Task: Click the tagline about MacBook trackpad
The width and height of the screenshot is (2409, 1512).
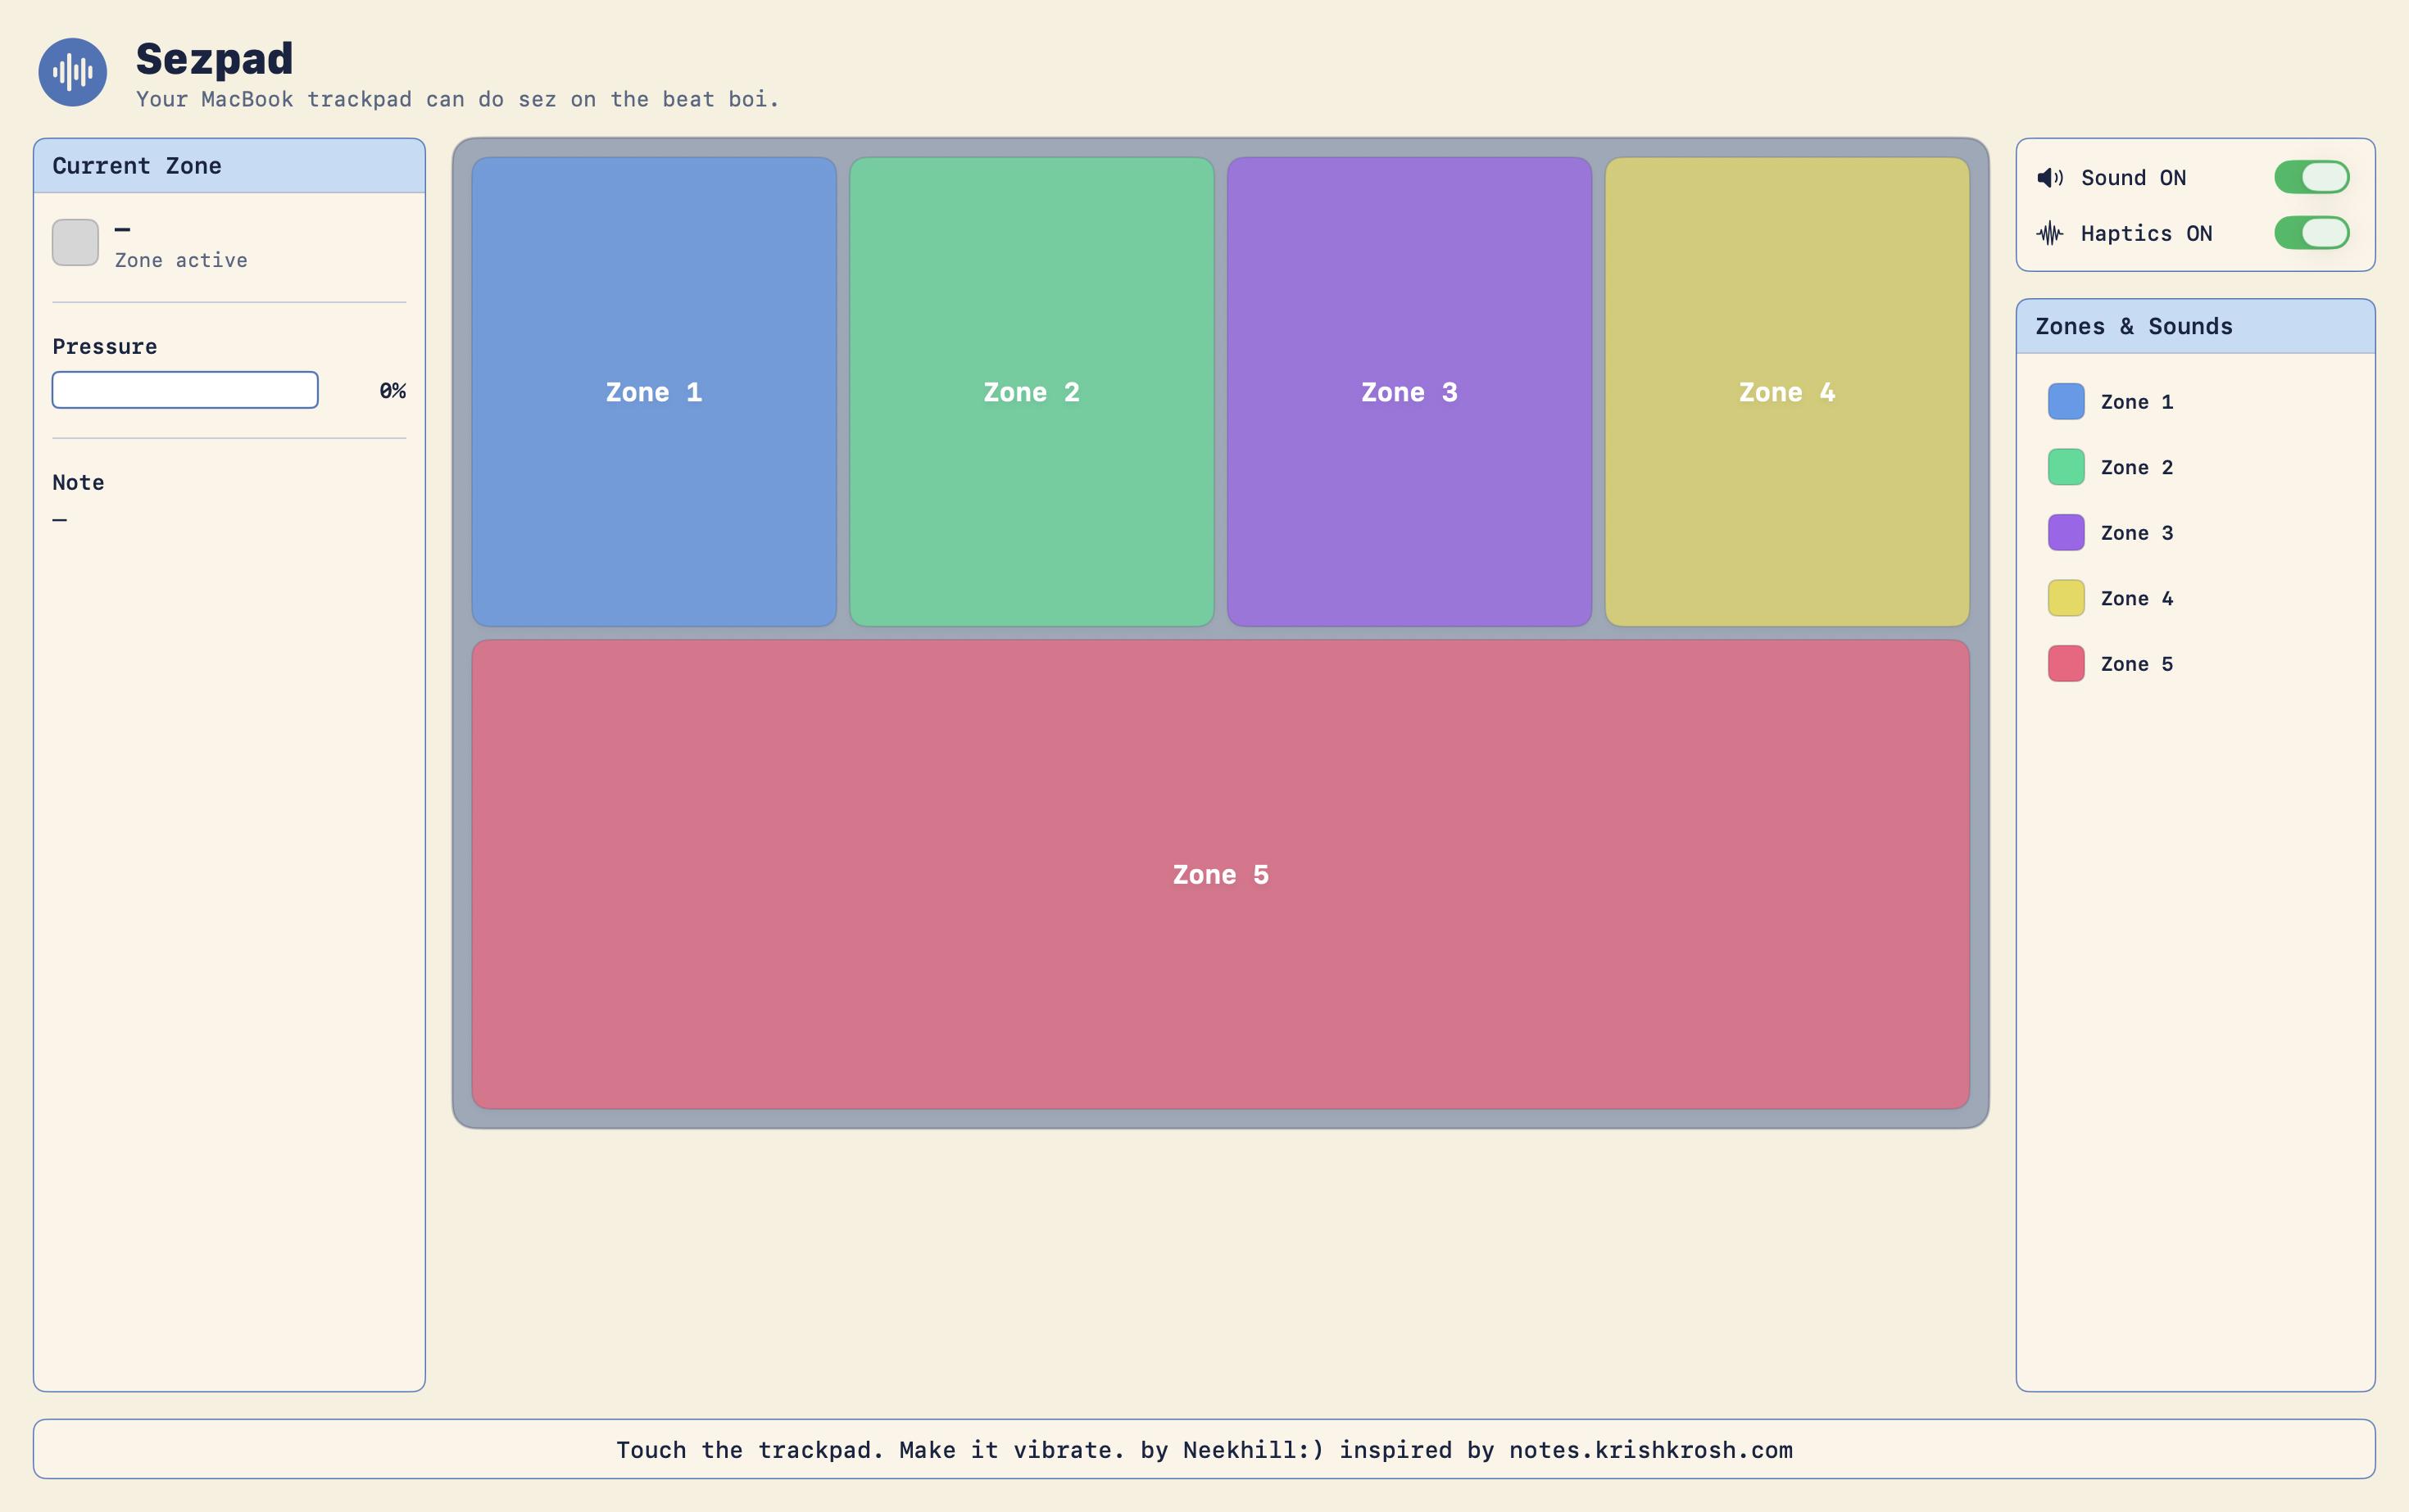Action: tap(457, 99)
